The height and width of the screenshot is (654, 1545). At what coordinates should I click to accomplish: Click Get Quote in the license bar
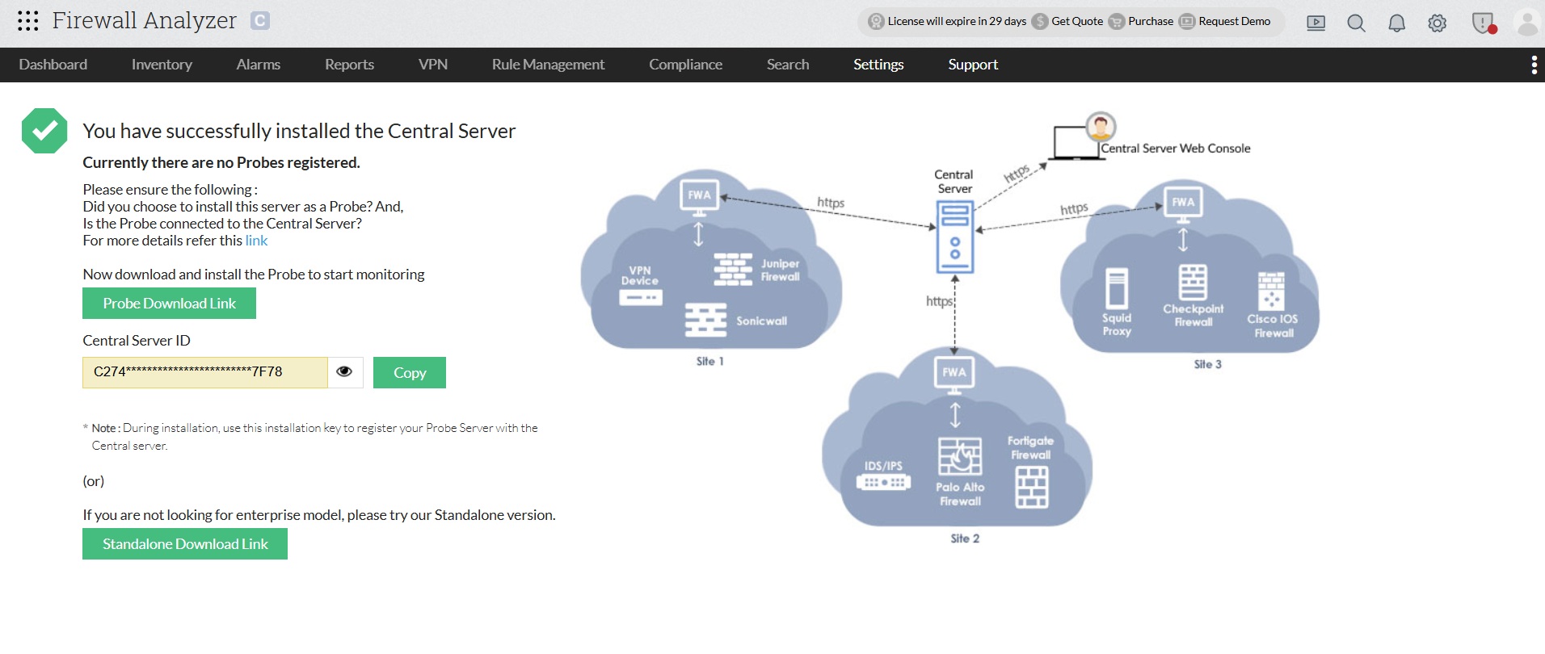click(x=1068, y=22)
